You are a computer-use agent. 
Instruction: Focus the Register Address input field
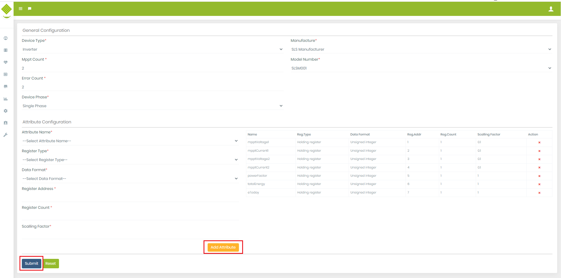[130, 197]
